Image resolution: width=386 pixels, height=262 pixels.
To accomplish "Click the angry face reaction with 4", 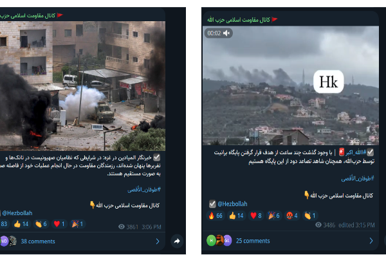I will [x=292, y=216].
